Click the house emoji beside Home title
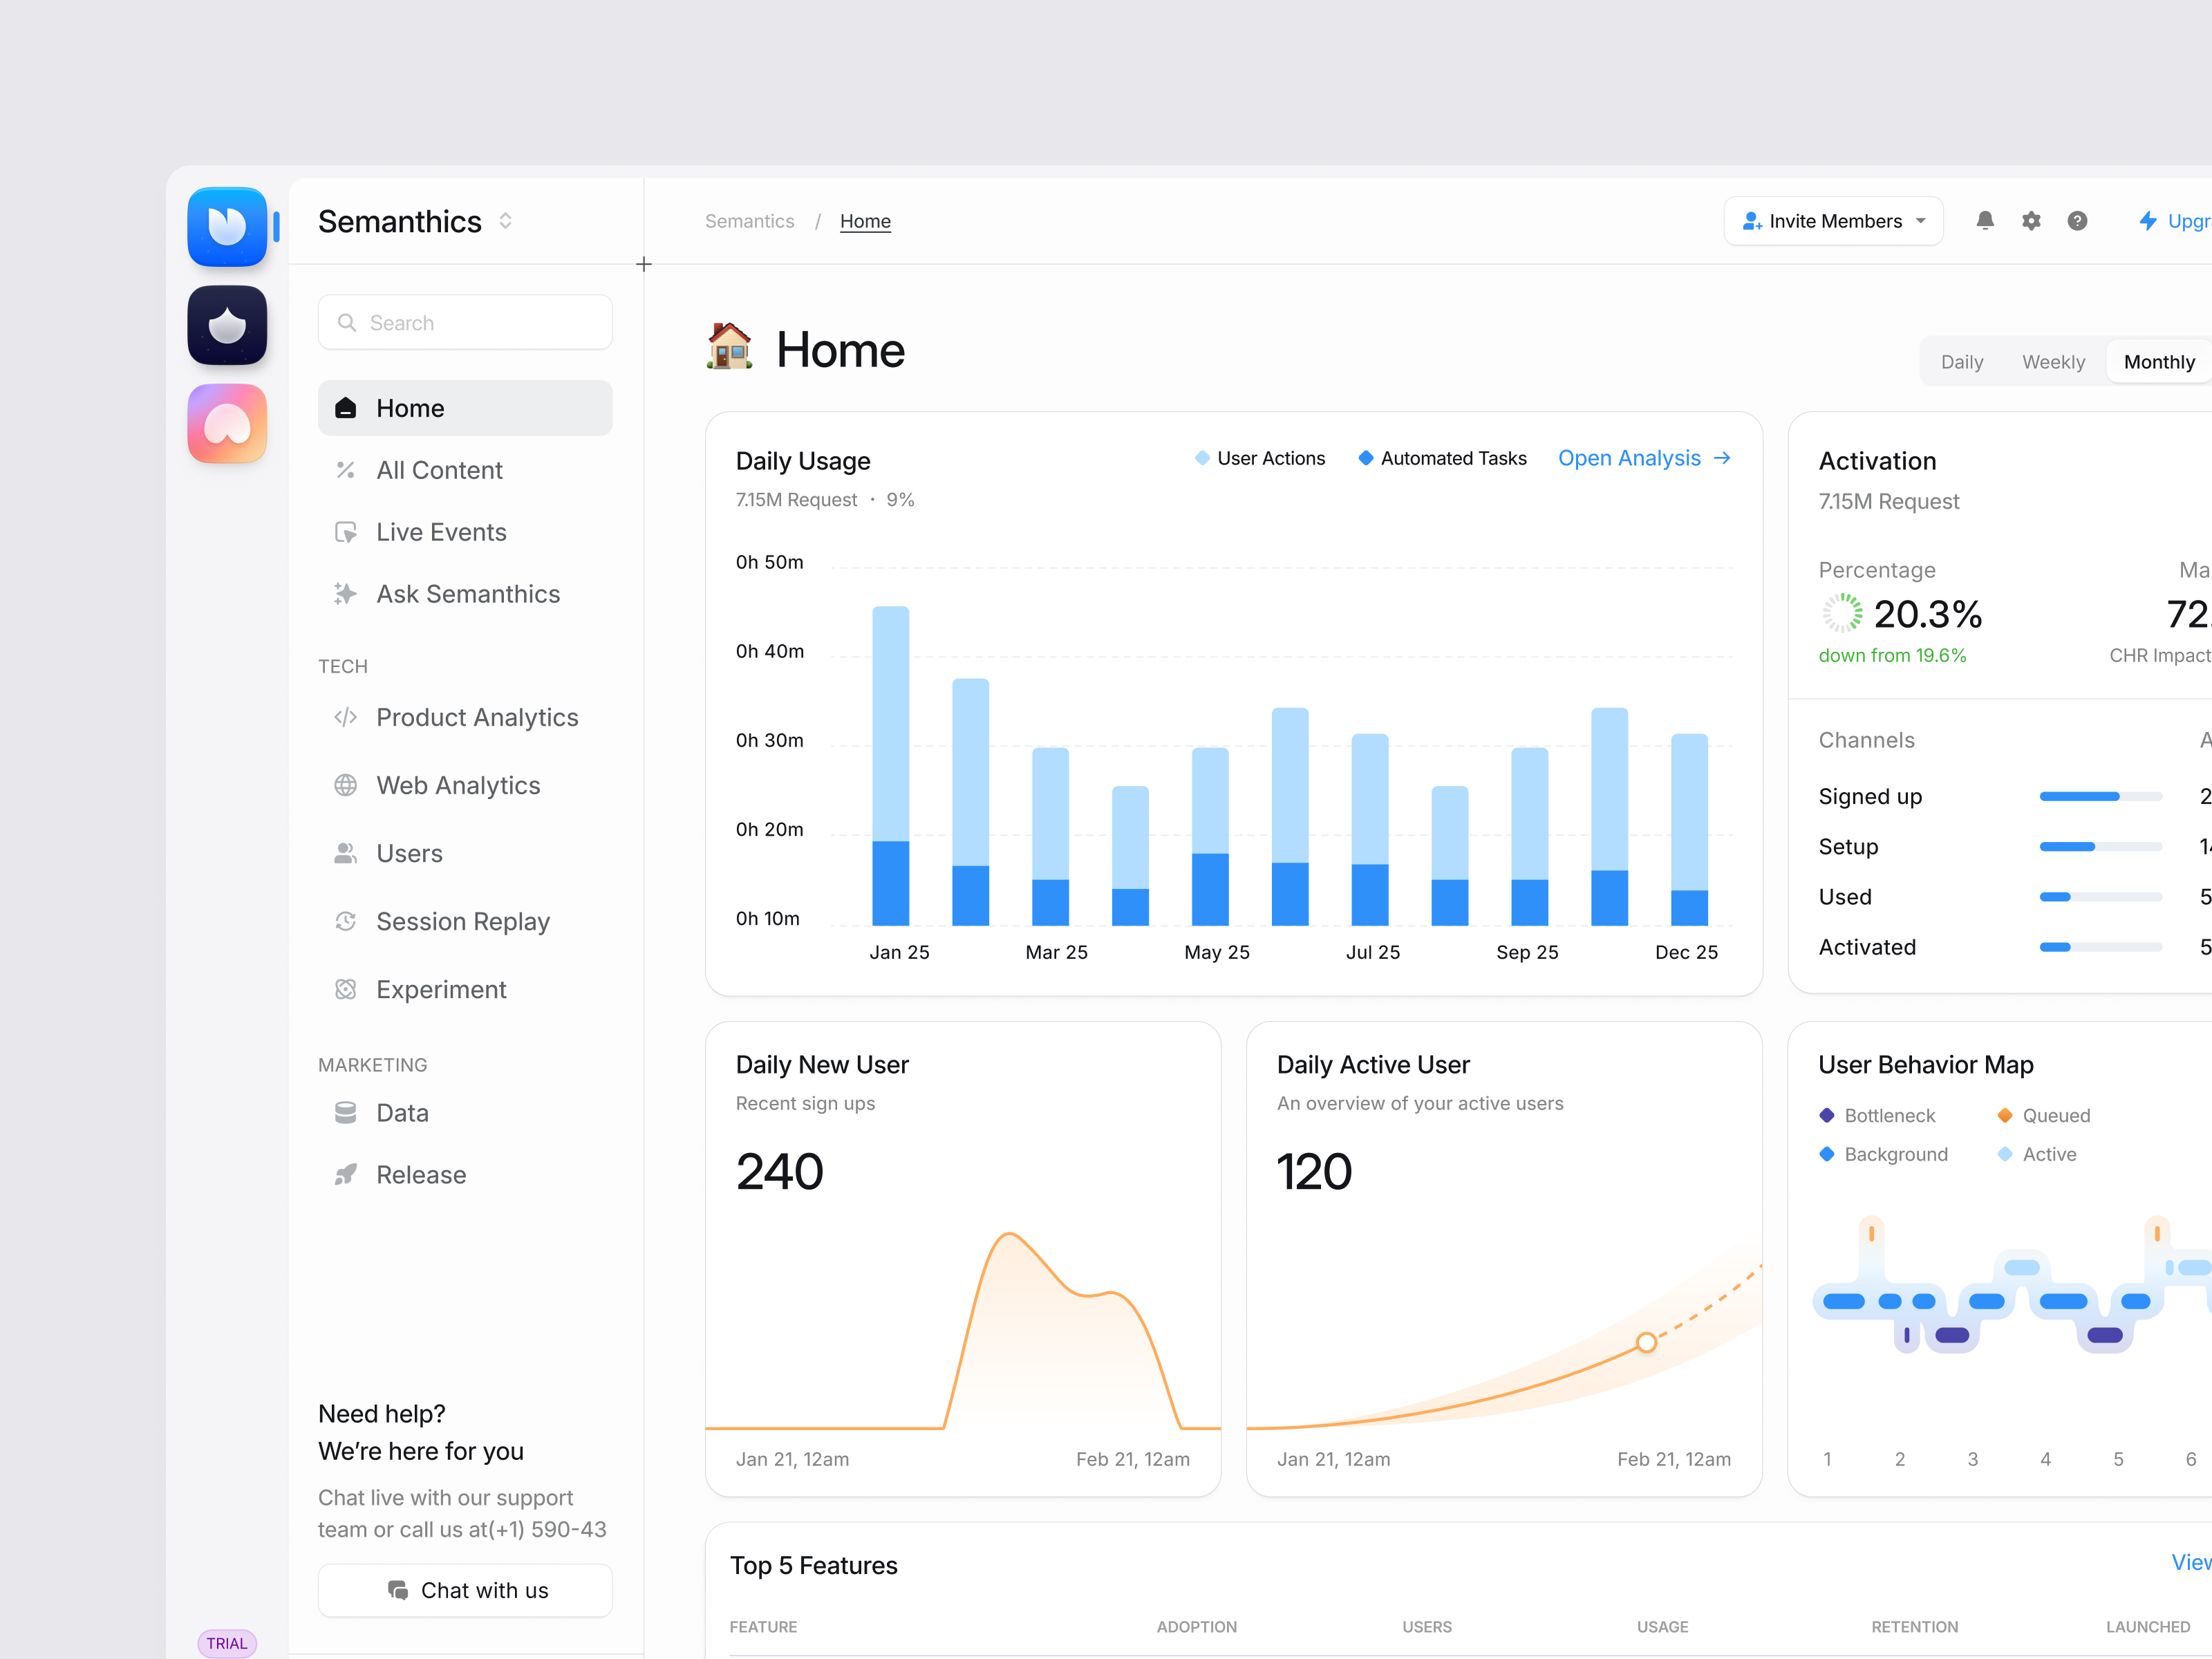 [x=730, y=347]
